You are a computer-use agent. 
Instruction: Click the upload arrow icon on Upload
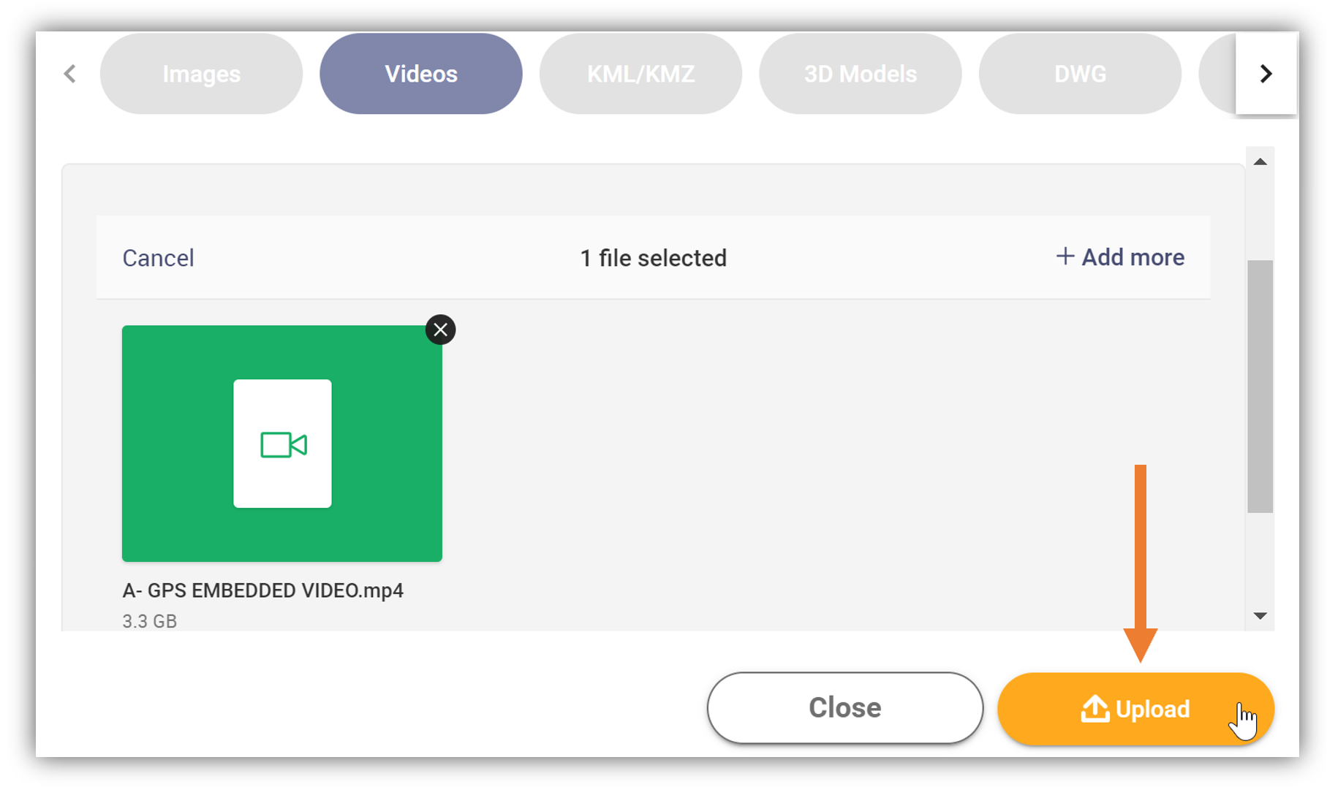pyautogui.click(x=1095, y=708)
